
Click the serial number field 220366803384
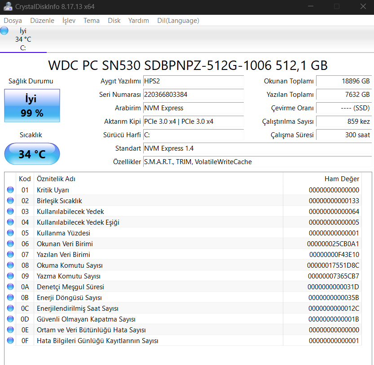pyautogui.click(x=194, y=95)
